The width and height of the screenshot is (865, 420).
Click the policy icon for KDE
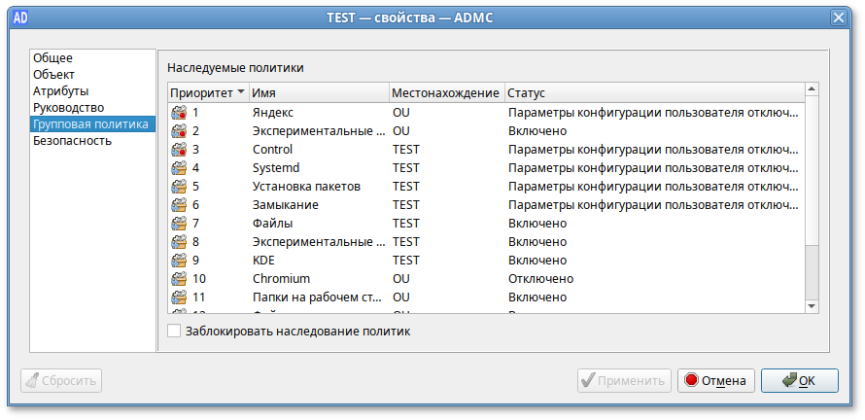tap(179, 260)
